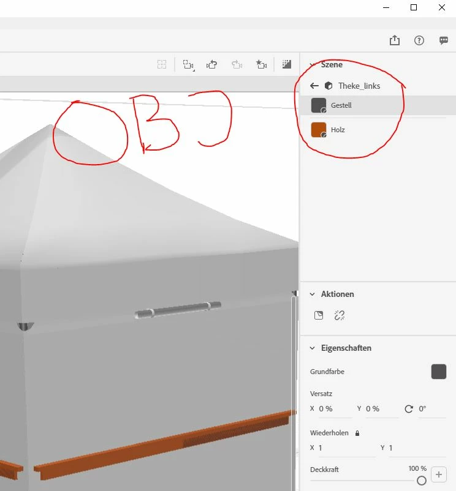The width and height of the screenshot is (456, 491).
Task: Open the camera bookmarks star icon
Action: (261, 64)
